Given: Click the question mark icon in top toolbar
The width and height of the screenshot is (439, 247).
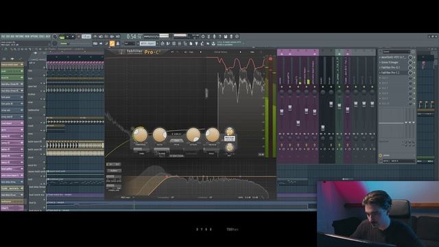Looking at the screenshot, I should pyautogui.click(x=219, y=36).
